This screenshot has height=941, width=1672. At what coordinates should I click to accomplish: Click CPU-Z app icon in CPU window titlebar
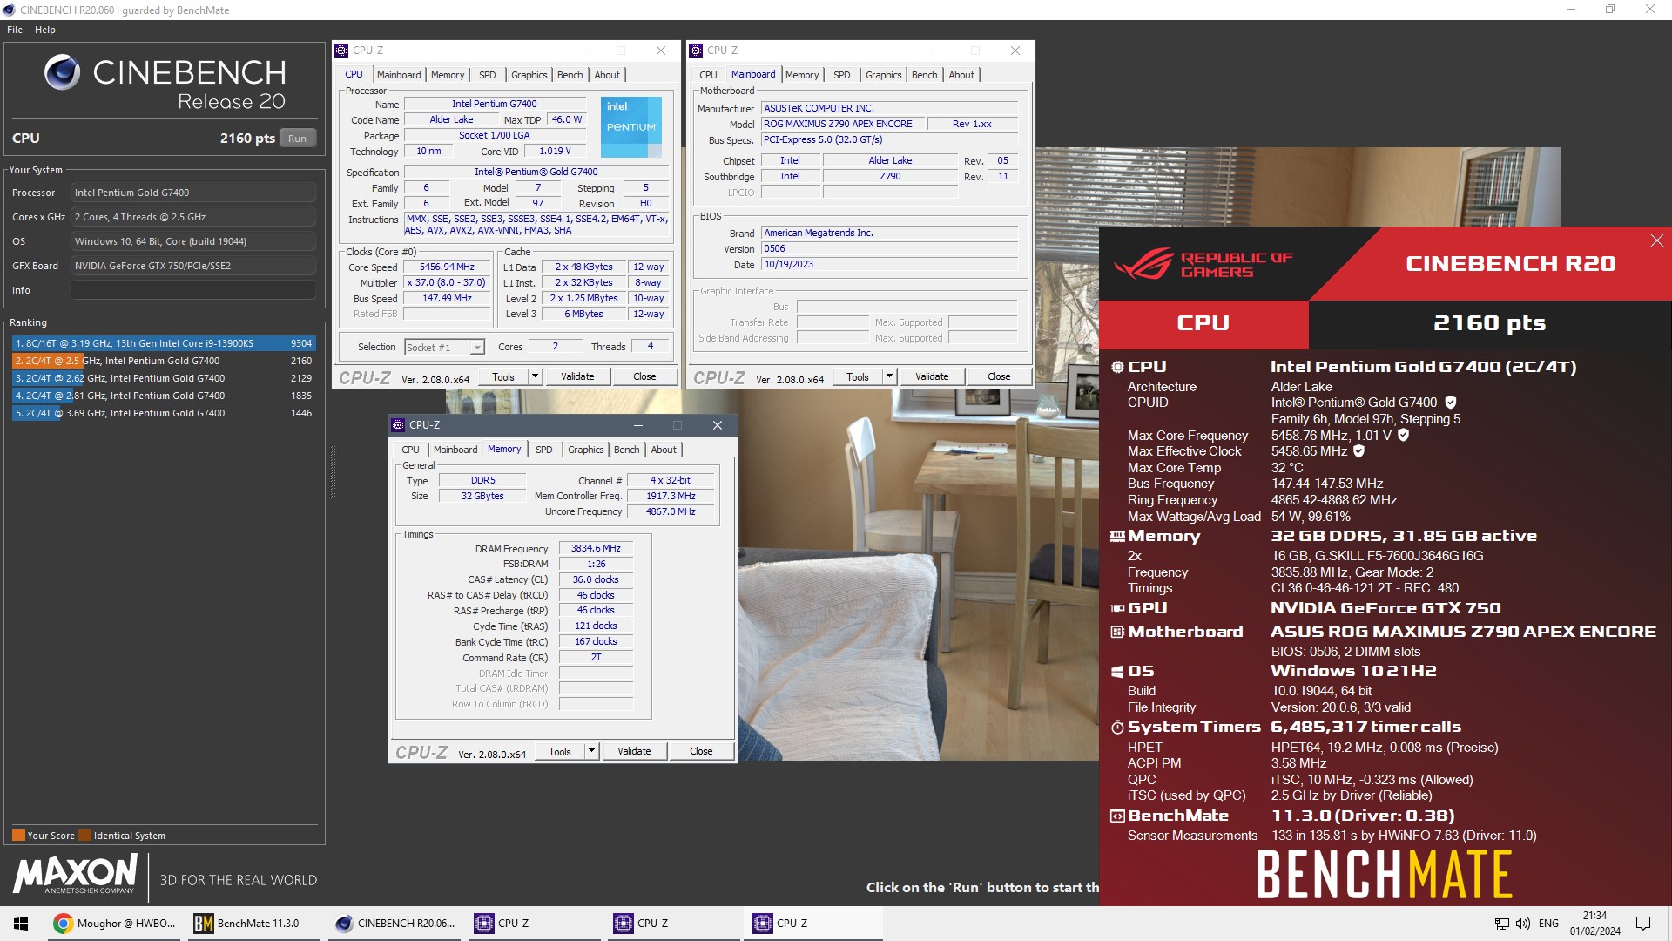click(x=342, y=51)
